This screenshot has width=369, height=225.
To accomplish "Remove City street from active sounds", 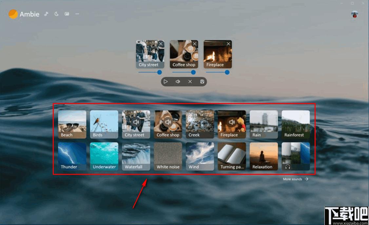I will [161, 44].
